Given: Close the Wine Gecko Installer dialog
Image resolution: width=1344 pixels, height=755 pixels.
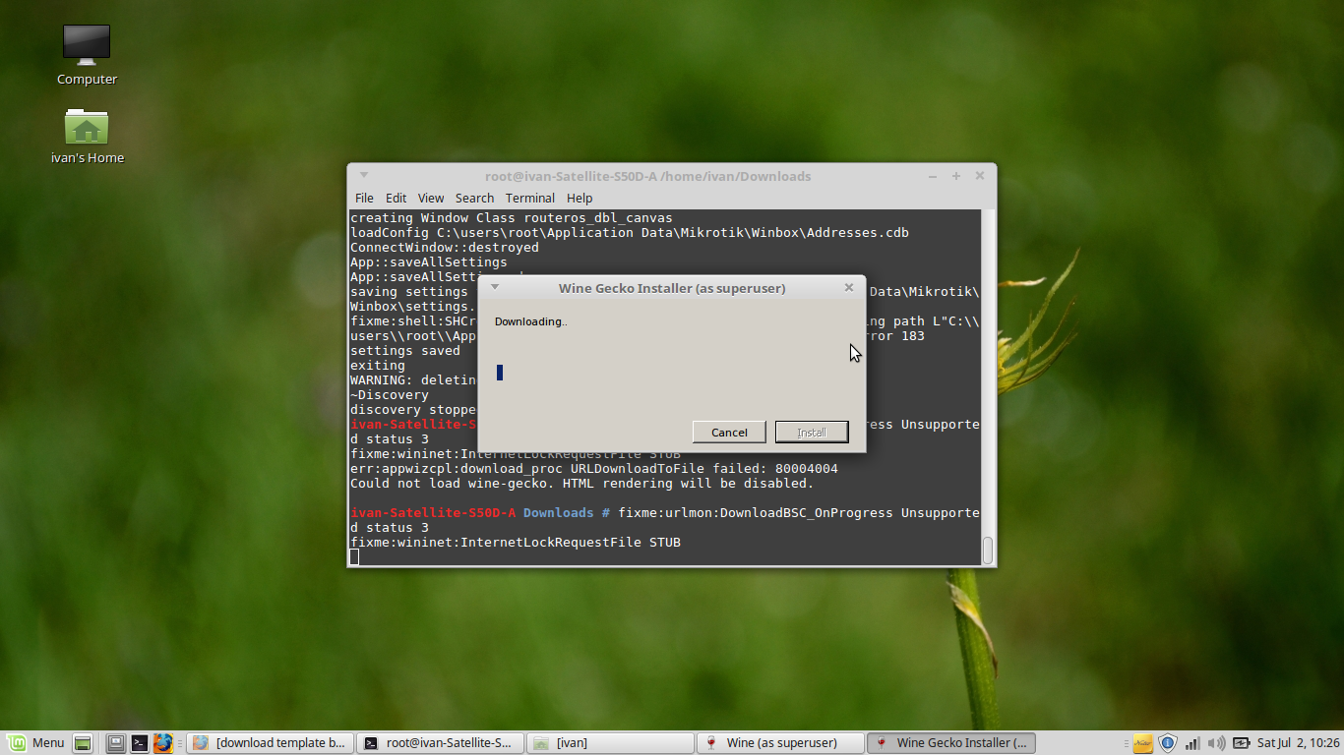Looking at the screenshot, I should [x=848, y=288].
